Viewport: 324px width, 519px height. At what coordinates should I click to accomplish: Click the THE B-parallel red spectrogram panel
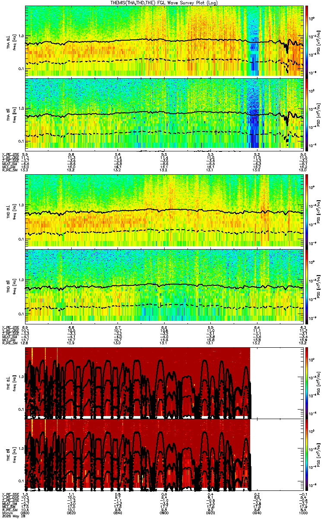point(138,454)
